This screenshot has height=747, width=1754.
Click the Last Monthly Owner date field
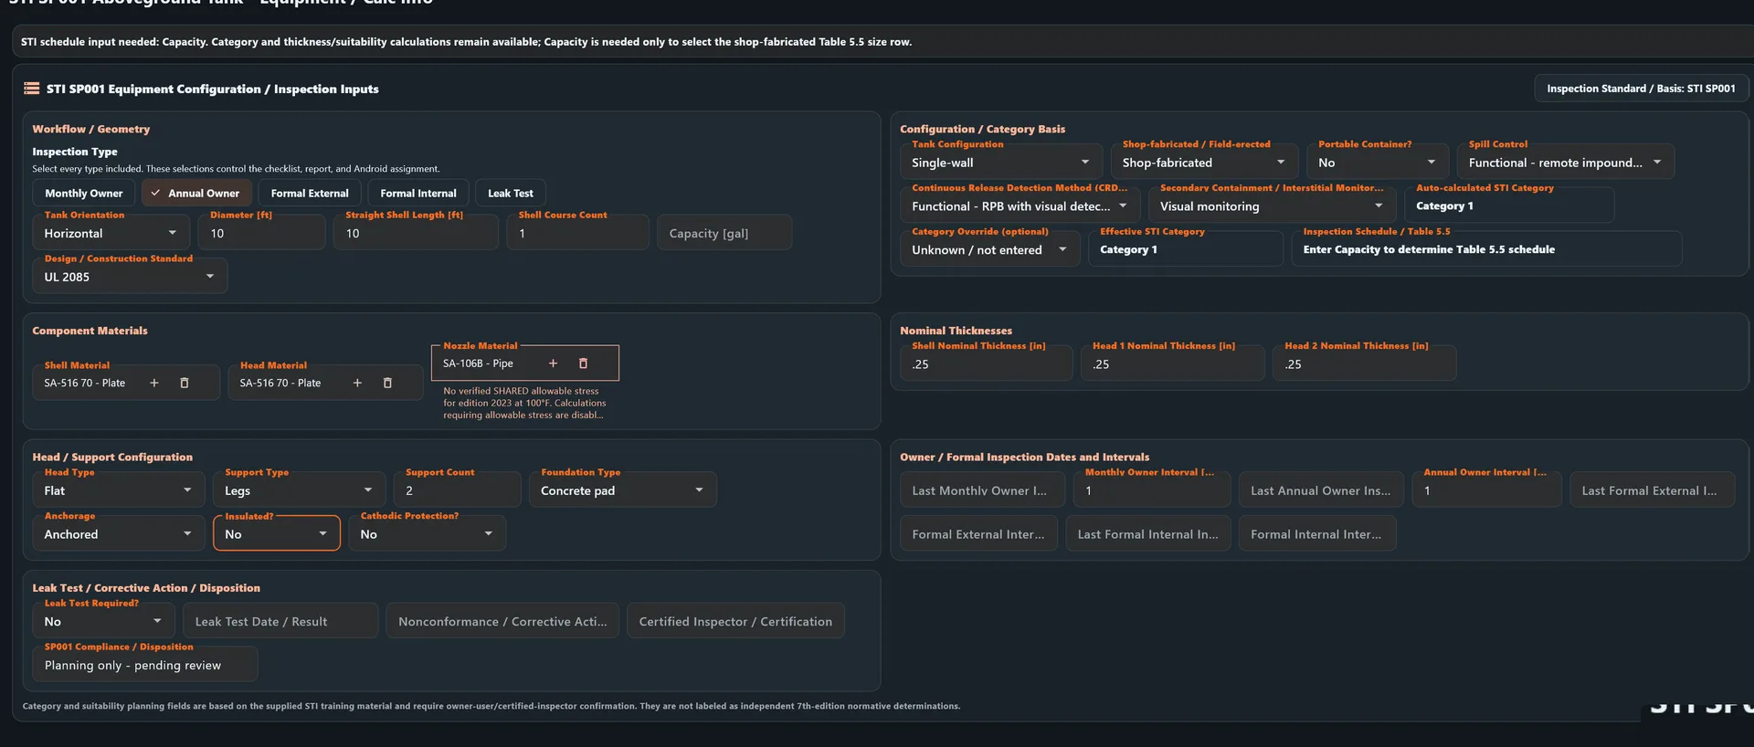(x=983, y=490)
